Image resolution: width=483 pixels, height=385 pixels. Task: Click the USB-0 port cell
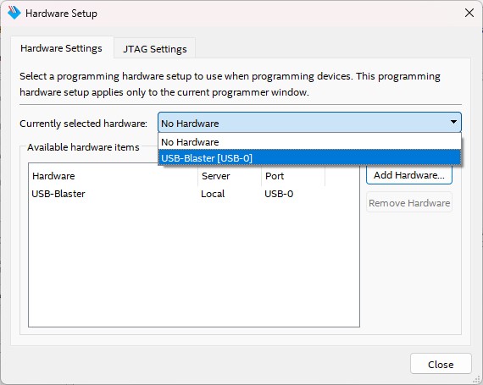[279, 194]
